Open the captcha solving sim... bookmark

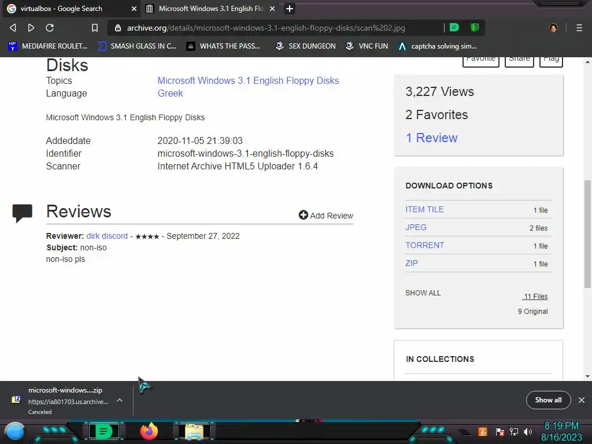(x=438, y=46)
